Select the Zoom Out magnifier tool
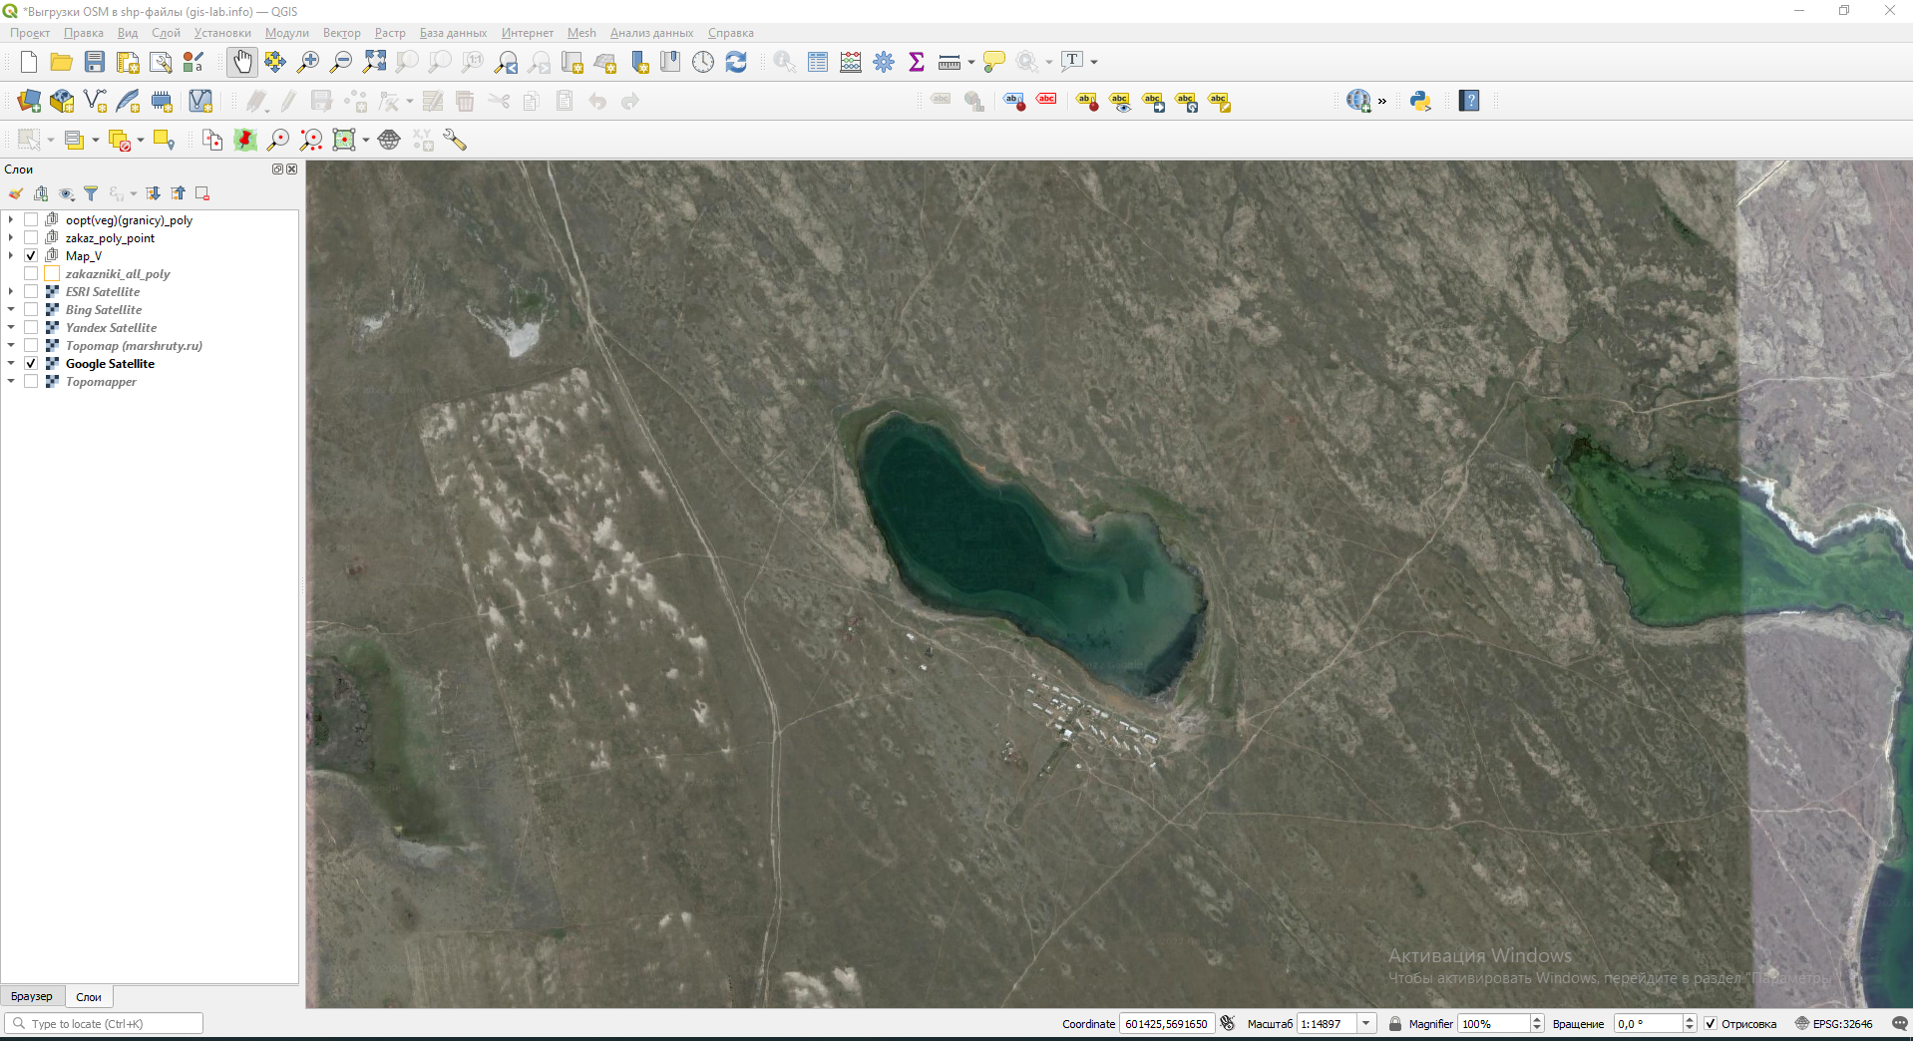 click(x=341, y=62)
